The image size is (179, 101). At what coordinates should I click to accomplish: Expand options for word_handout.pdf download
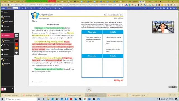tap(125, 95)
